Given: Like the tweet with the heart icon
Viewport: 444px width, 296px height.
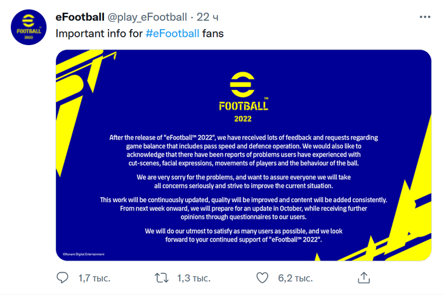Looking at the screenshot, I should point(262,278).
